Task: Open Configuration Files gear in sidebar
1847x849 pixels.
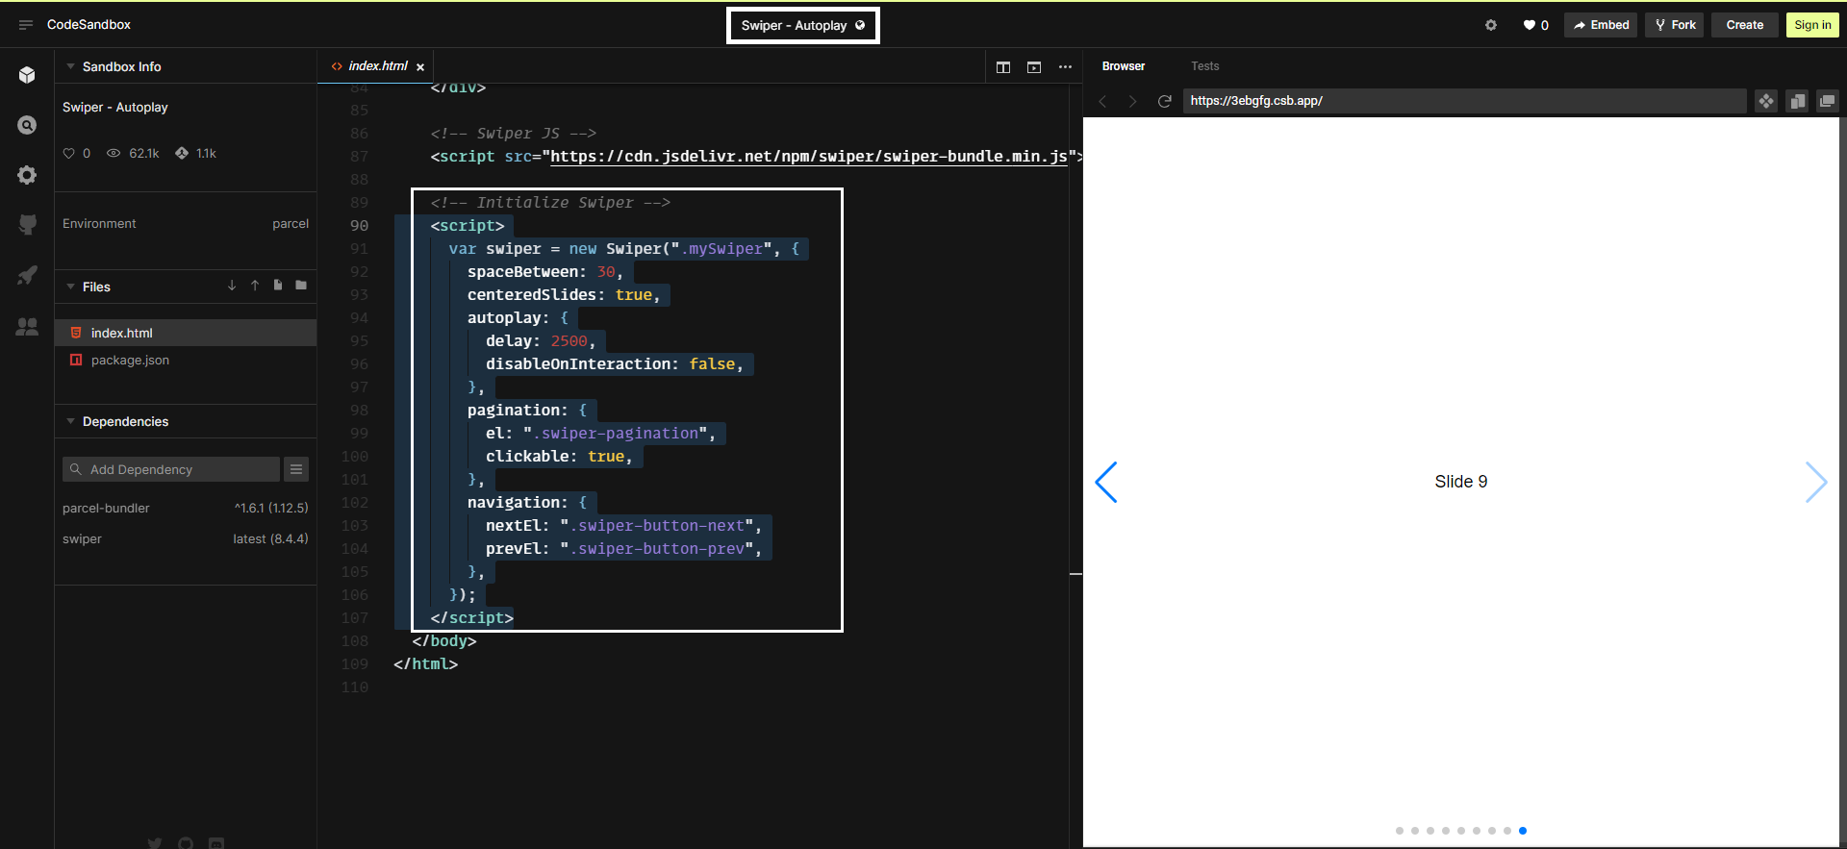Action: pyautogui.click(x=27, y=175)
